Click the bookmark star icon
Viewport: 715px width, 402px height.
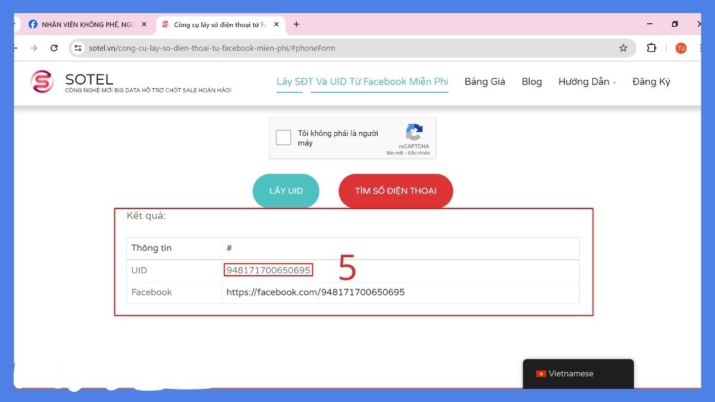click(623, 48)
